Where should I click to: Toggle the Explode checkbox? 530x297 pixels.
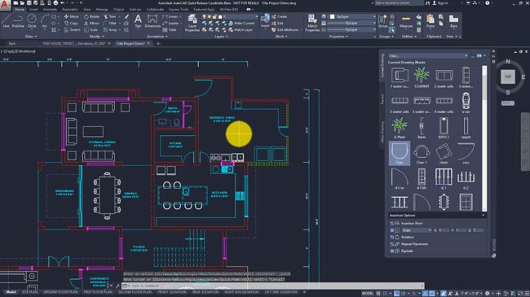click(391, 251)
